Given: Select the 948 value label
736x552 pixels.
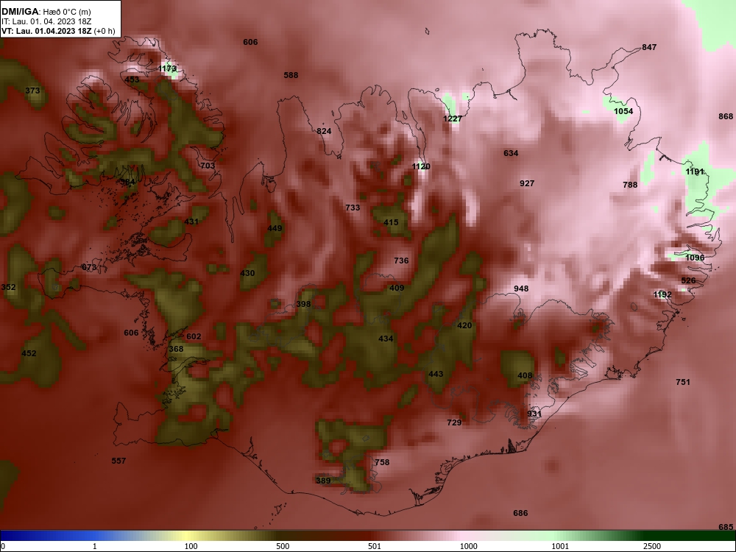Looking at the screenshot, I should coord(521,289).
